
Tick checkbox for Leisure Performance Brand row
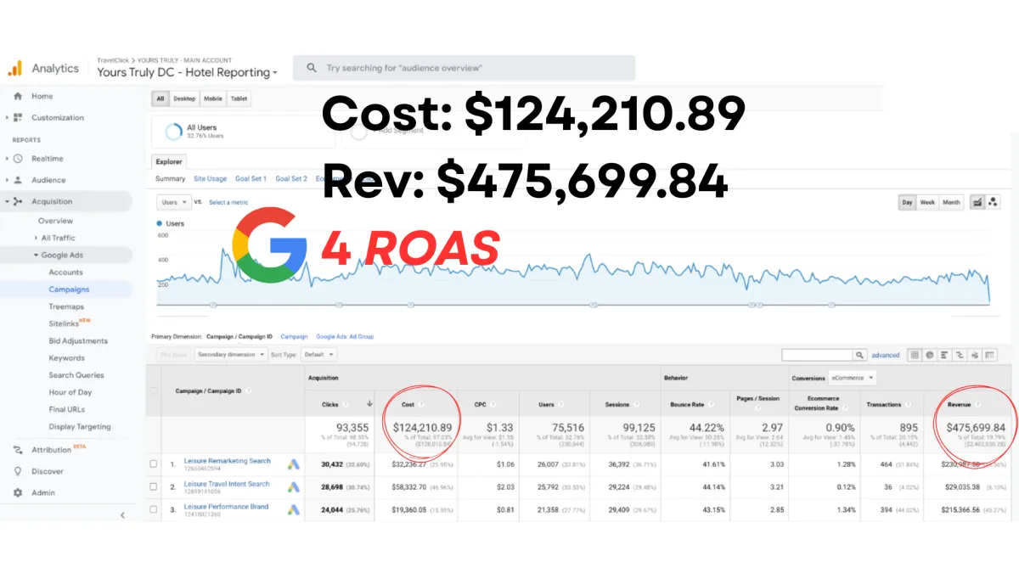[154, 510]
